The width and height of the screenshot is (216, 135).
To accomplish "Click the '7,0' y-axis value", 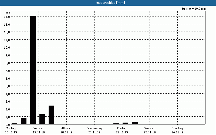I will coord(8,71).
